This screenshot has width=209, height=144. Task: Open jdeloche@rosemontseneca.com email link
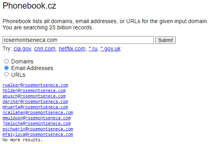(36, 123)
